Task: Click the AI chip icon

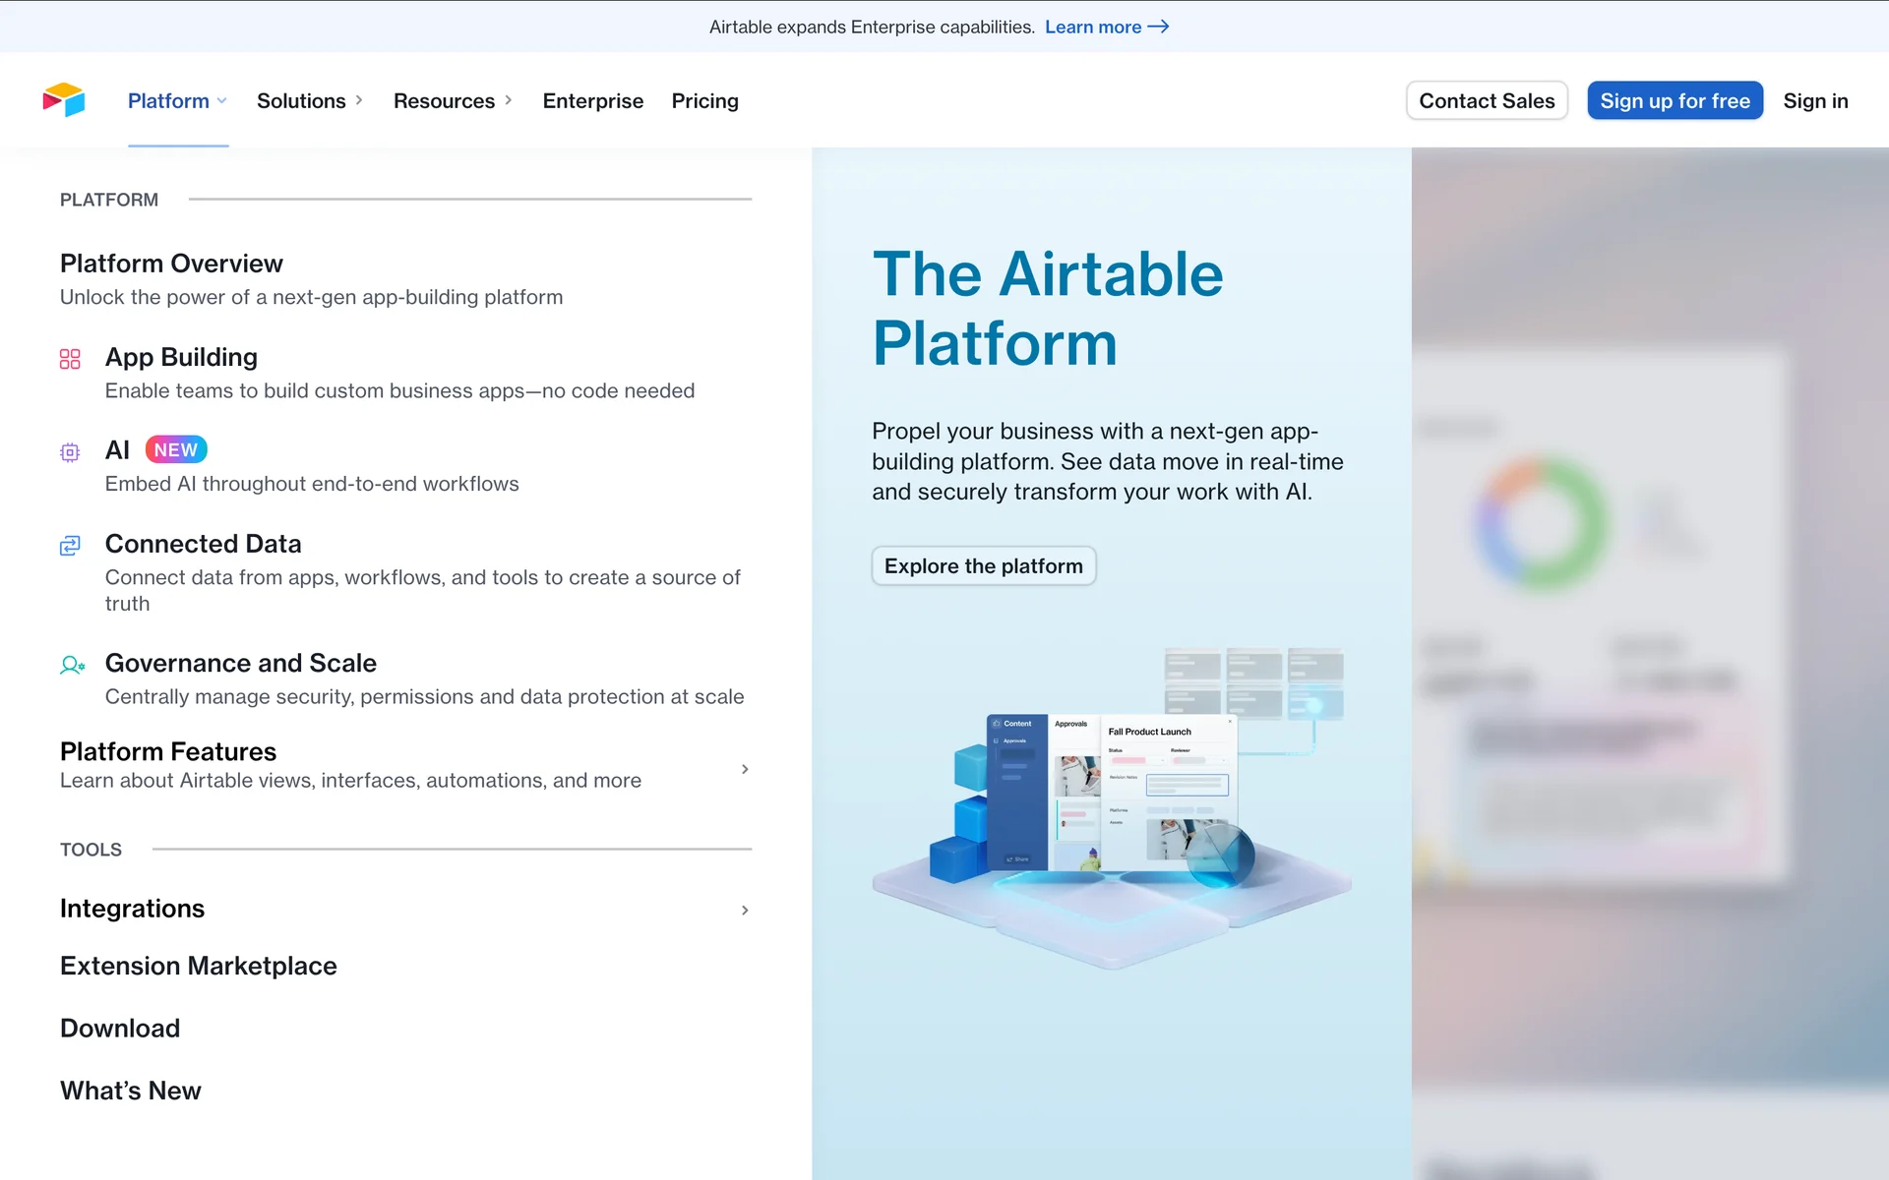Action: (70, 452)
